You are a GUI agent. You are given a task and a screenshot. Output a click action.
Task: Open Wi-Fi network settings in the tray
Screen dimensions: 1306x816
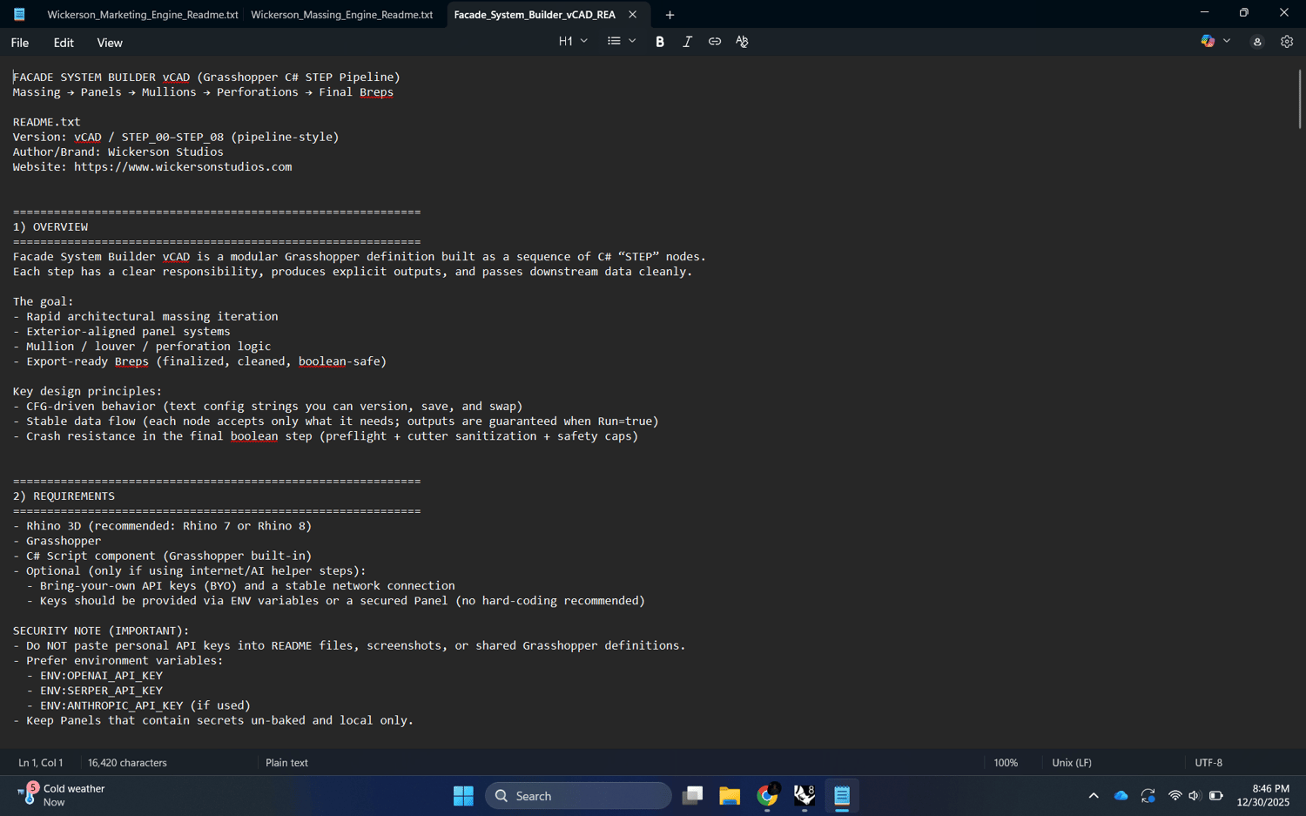[x=1175, y=796]
